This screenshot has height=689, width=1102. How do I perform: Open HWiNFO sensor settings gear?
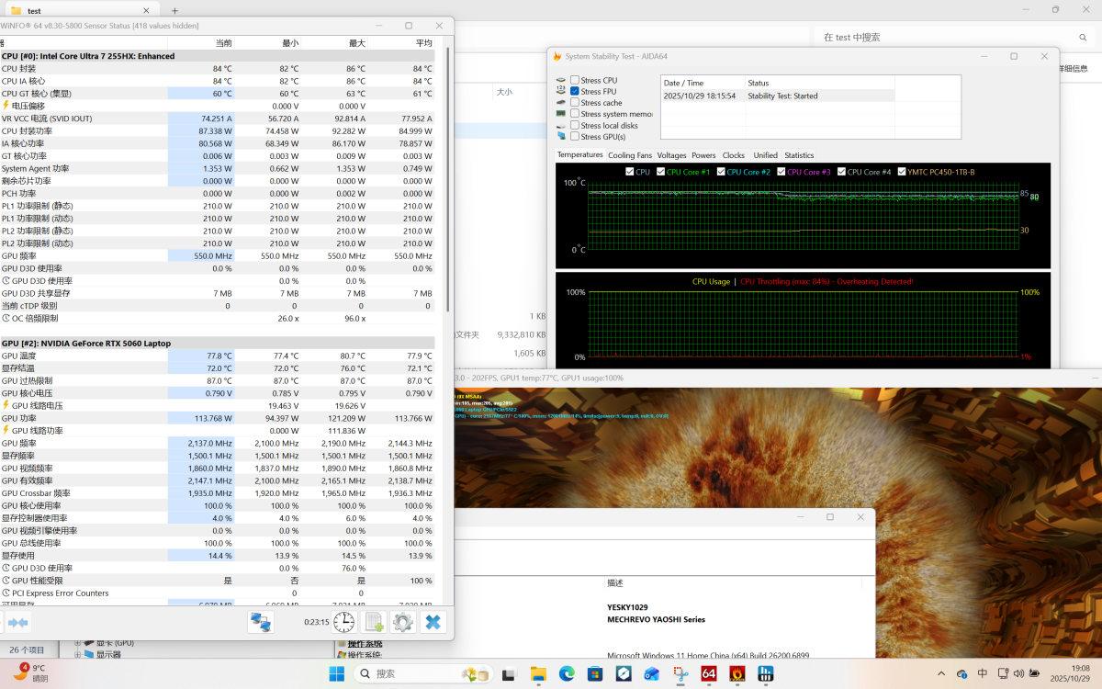point(402,622)
